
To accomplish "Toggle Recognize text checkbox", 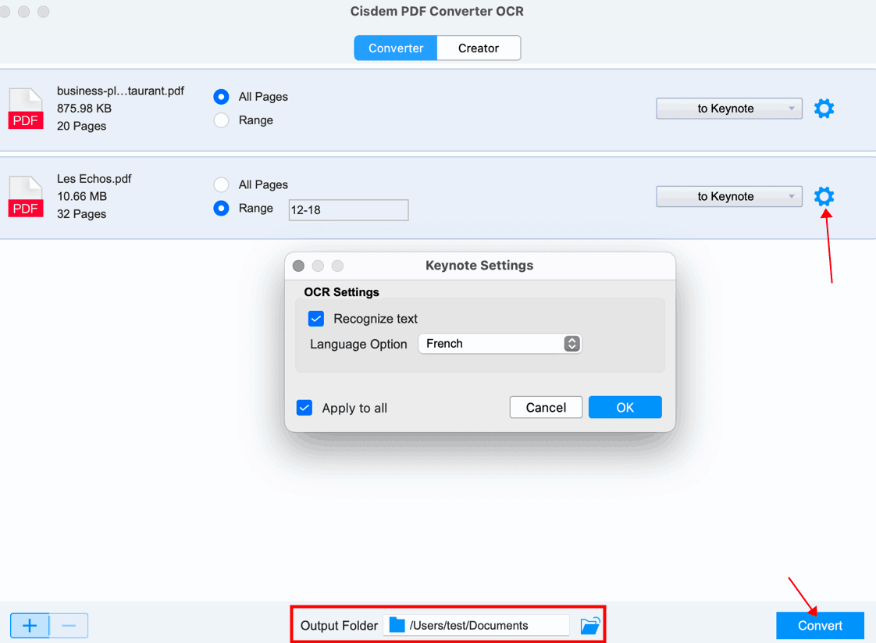I will pos(316,319).
